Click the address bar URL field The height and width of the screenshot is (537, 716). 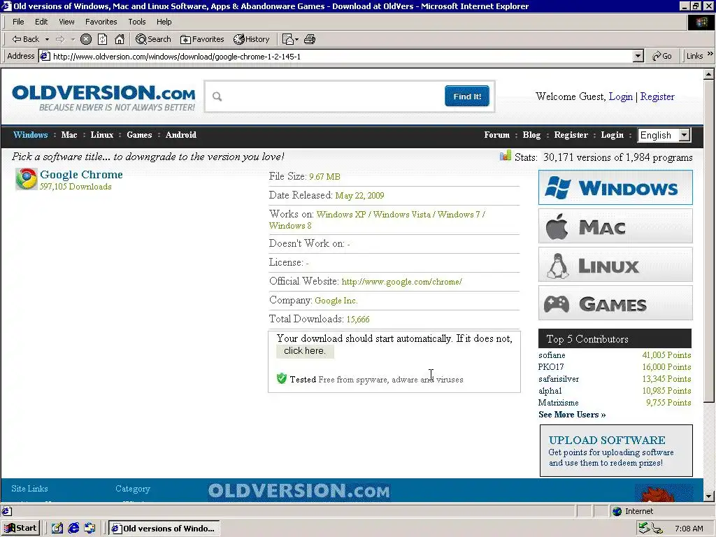click(336, 57)
